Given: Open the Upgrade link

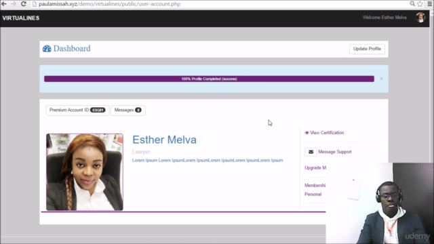Looking at the screenshot, I should click(315, 167).
